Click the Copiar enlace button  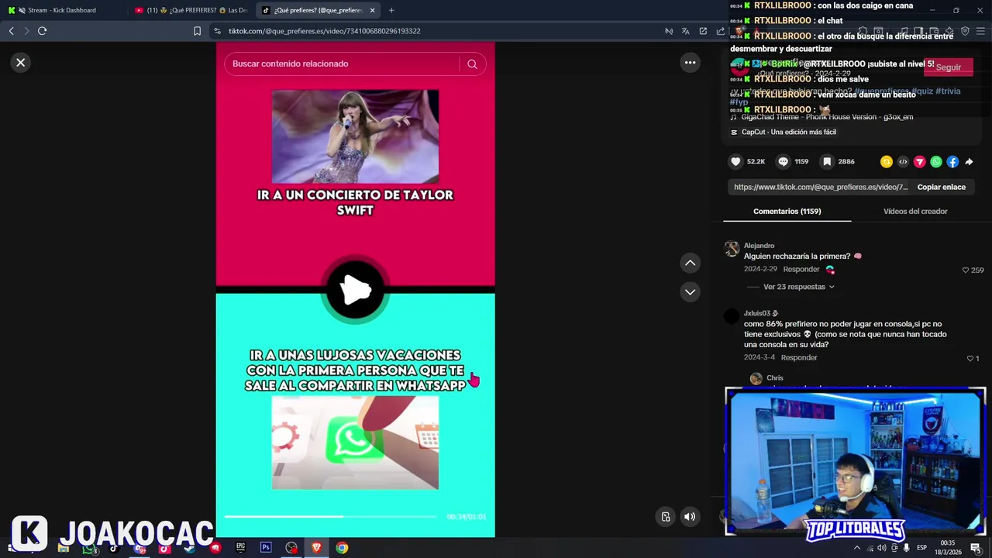click(x=941, y=187)
